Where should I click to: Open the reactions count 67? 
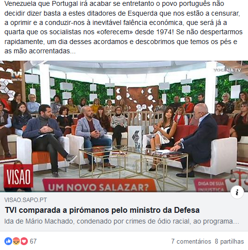click(33, 241)
